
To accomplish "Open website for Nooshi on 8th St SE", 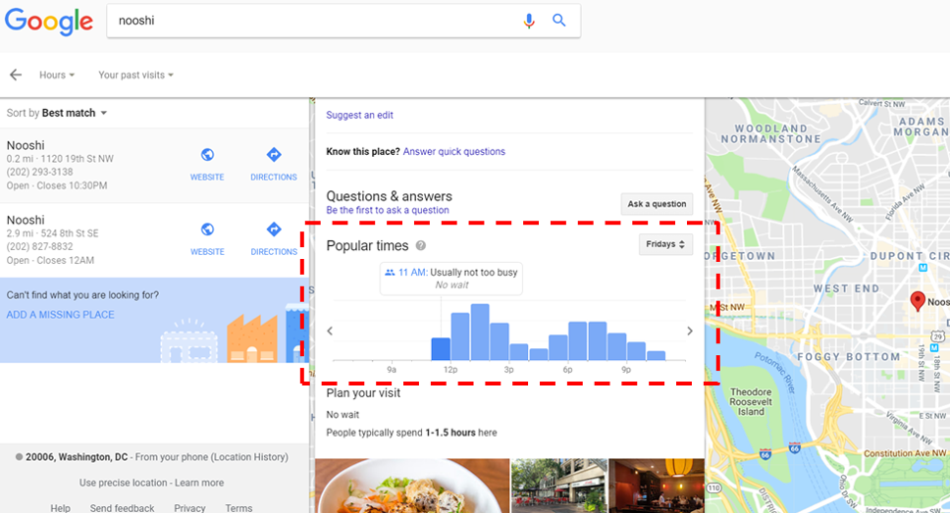I will pyautogui.click(x=207, y=238).
